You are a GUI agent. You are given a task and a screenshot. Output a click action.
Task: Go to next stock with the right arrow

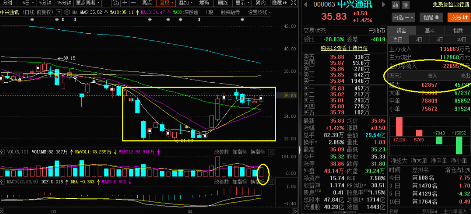click(x=384, y=5)
